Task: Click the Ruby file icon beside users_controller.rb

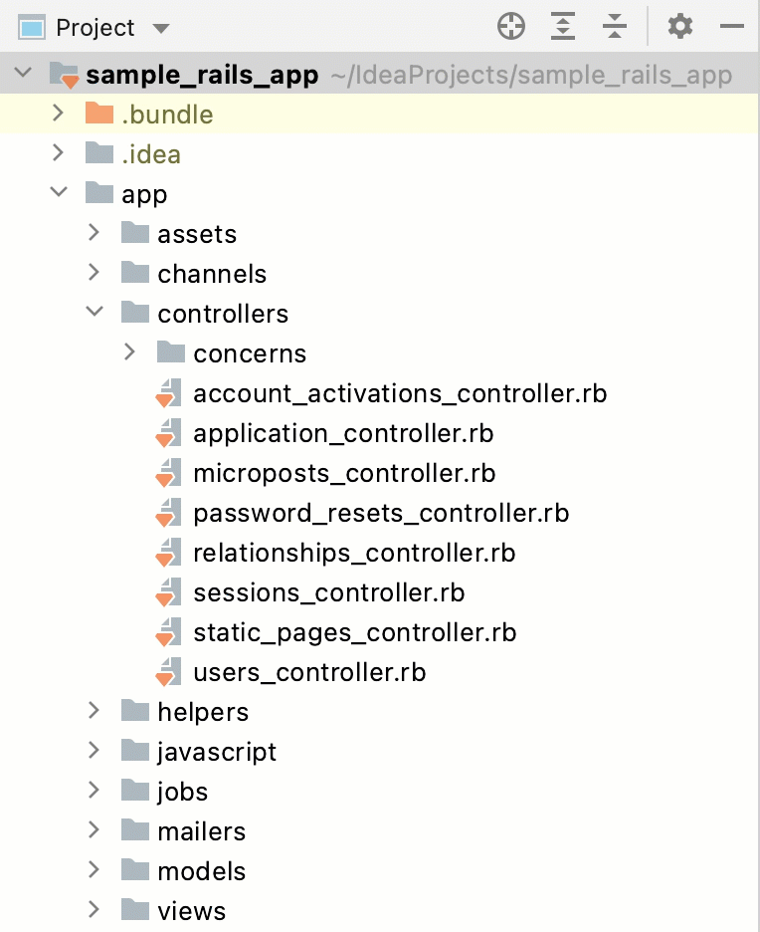Action: (x=168, y=672)
